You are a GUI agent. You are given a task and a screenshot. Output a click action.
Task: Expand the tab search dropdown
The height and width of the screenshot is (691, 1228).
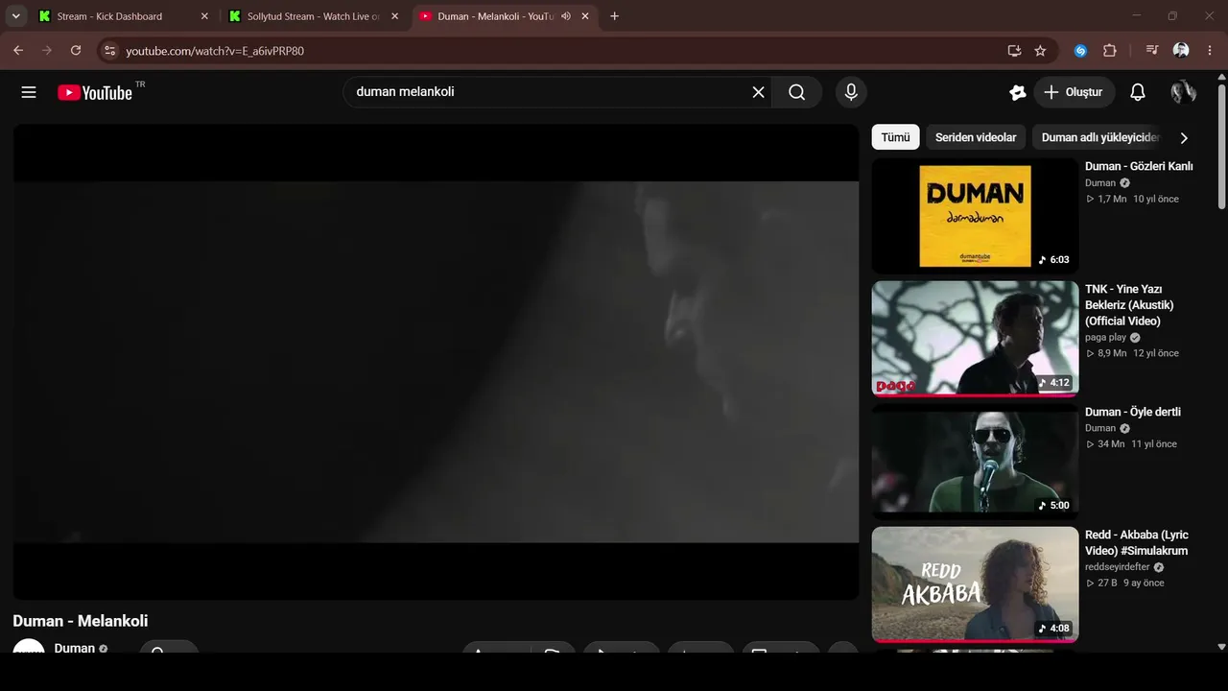pyautogui.click(x=15, y=16)
